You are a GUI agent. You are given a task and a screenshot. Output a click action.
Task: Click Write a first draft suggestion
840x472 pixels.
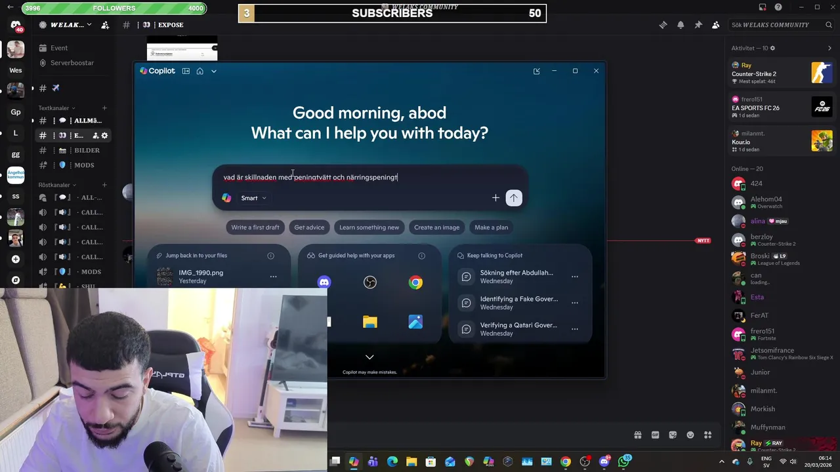[255, 227]
